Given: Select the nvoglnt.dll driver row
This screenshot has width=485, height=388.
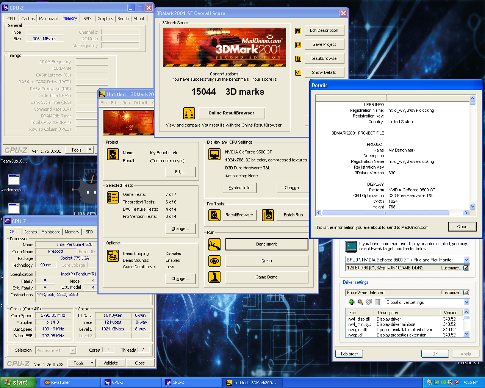Looking at the screenshot, I should [404, 330].
